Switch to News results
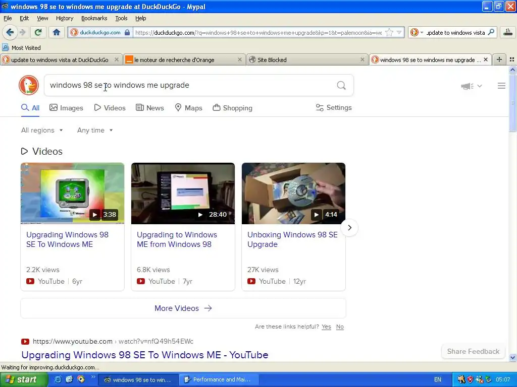This screenshot has width=517, height=387. [150, 108]
